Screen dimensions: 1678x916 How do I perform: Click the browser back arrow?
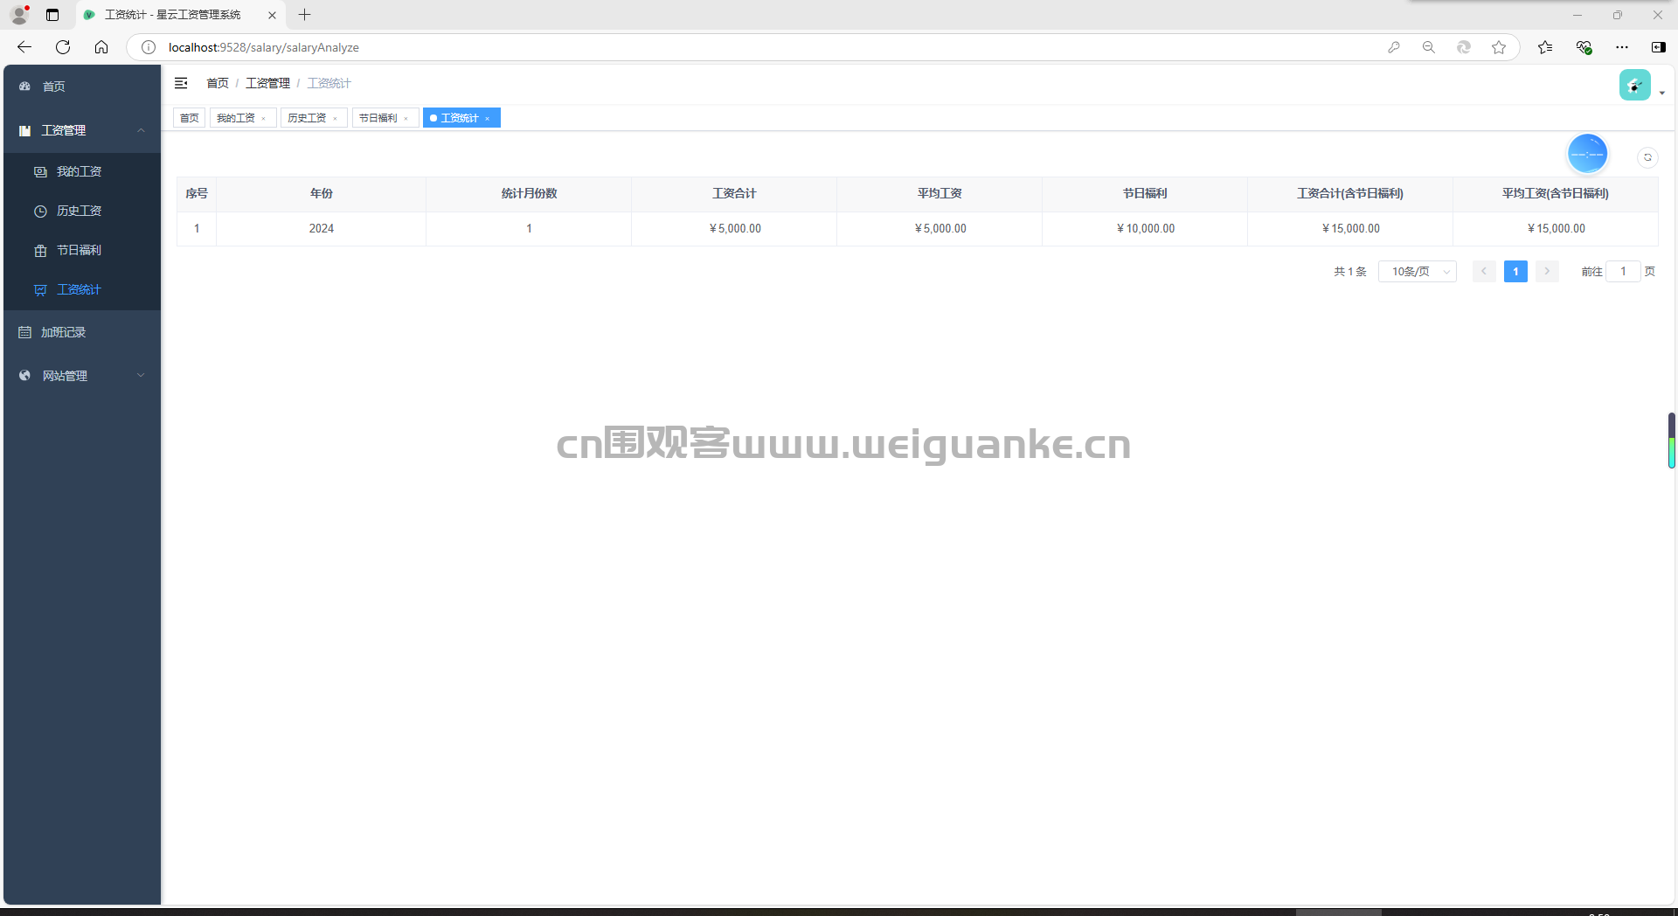(x=24, y=47)
